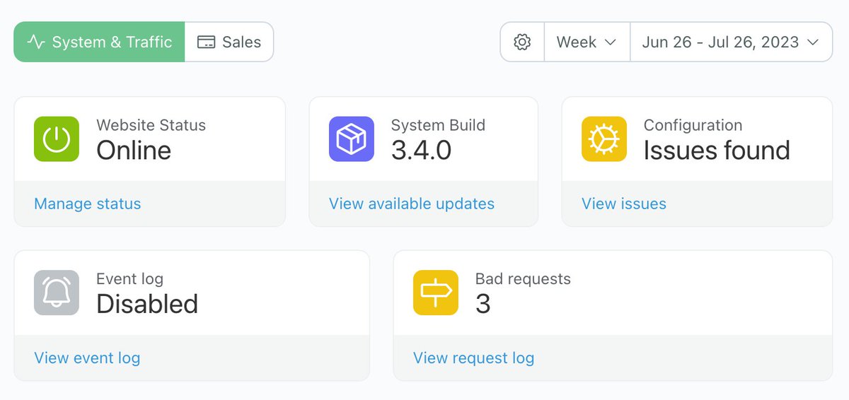The width and height of the screenshot is (849, 400).
Task: Switch to the Sales tab
Action: pyautogui.click(x=229, y=42)
